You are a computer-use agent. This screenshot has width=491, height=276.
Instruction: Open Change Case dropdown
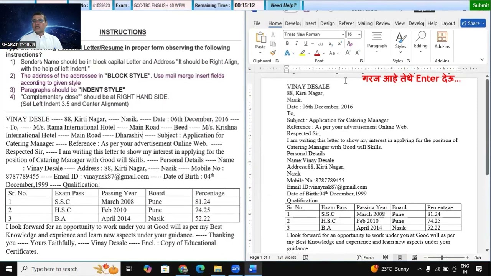(x=334, y=53)
